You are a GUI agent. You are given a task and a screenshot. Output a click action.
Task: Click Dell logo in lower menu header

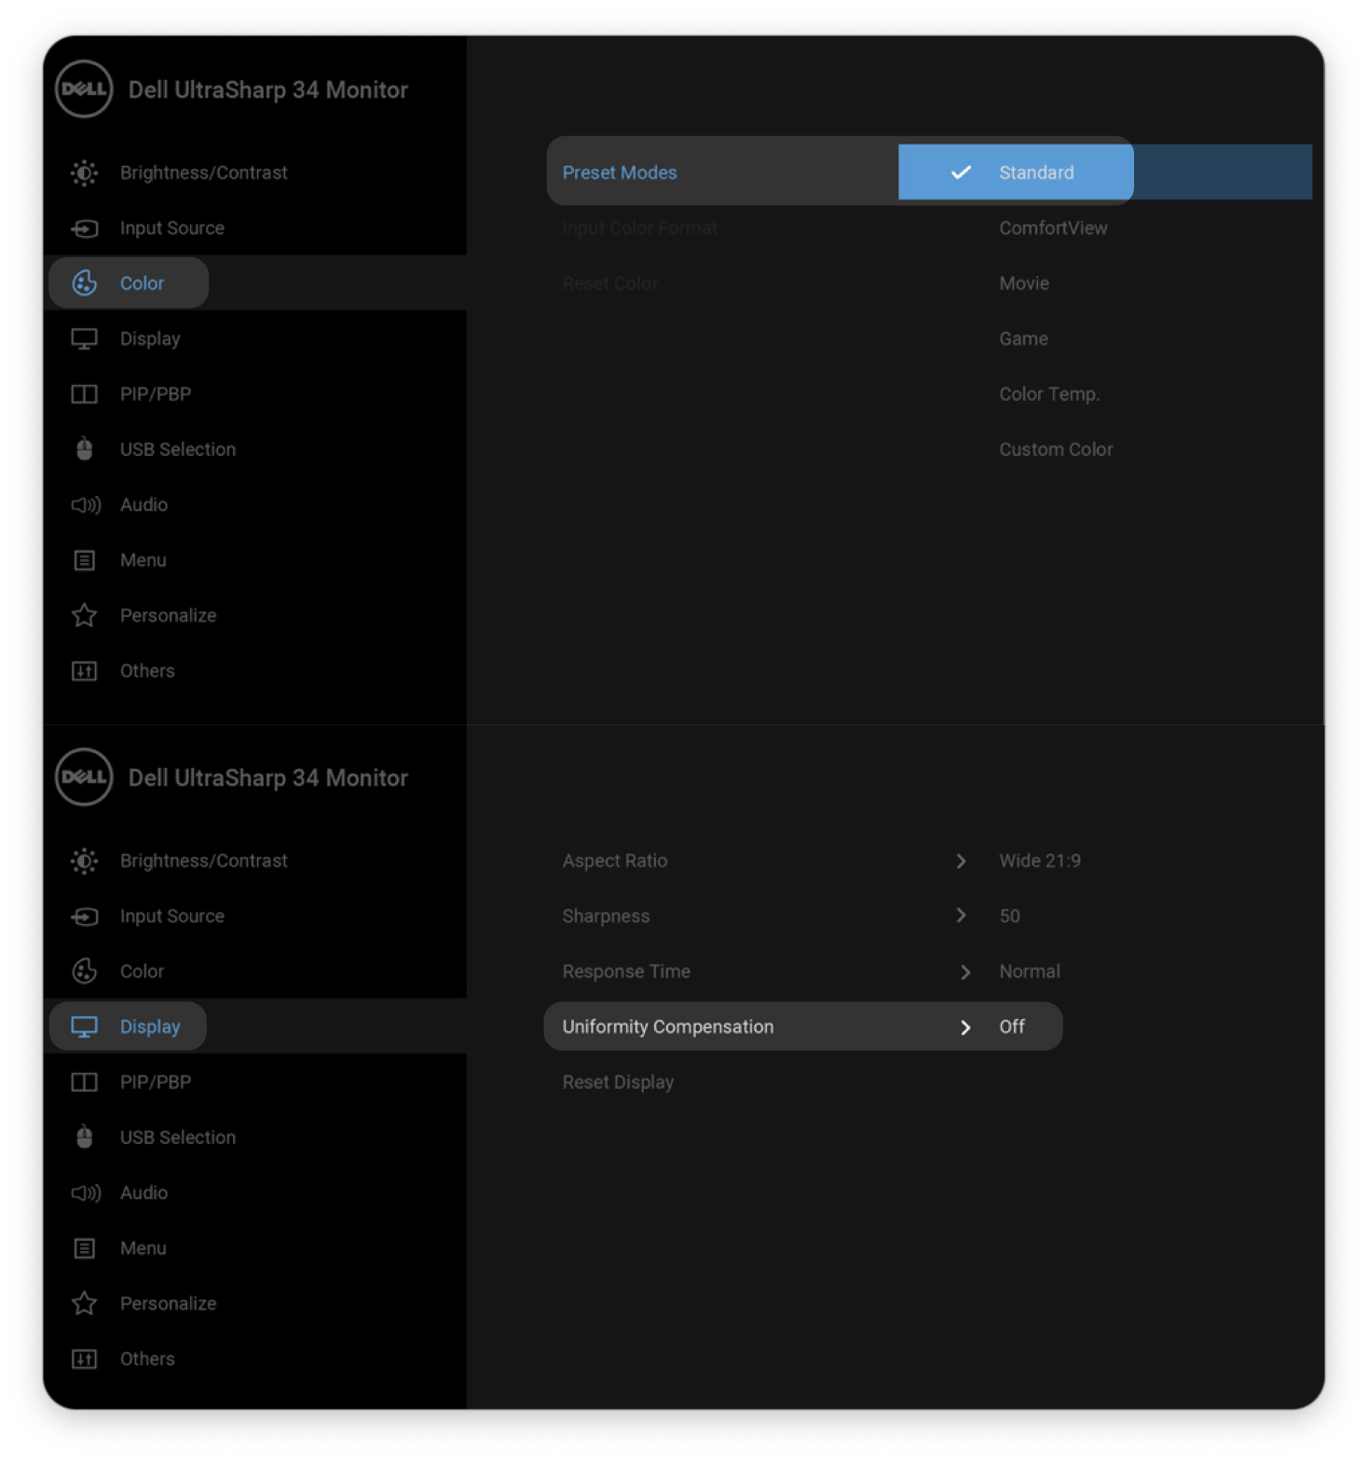click(x=84, y=778)
